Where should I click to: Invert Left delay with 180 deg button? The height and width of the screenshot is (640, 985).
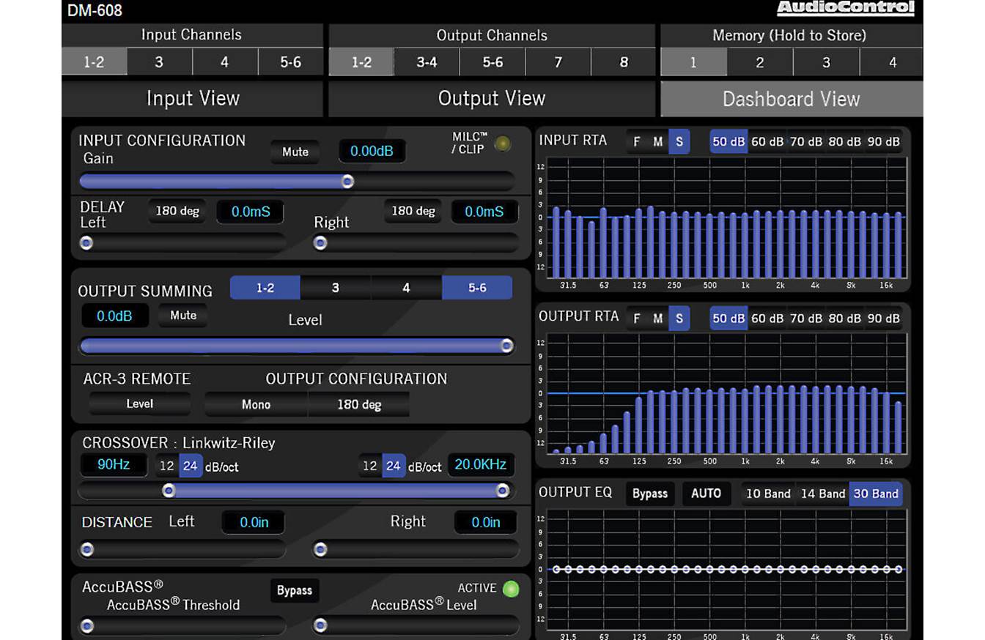click(177, 212)
